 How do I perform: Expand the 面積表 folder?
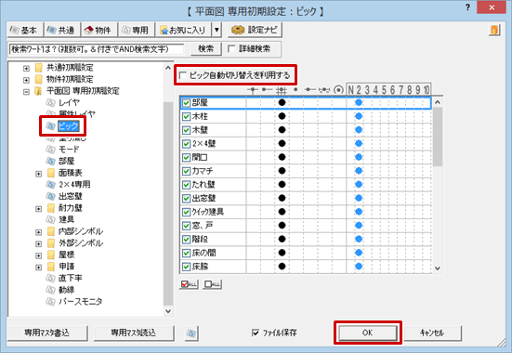click(x=38, y=174)
